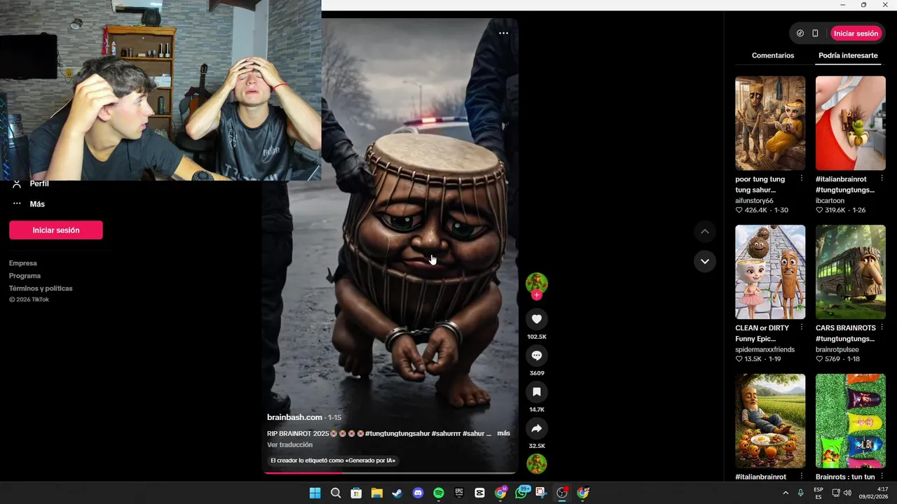Screen dimensions: 897x504
Task: Open WhatsApp from the taskbar
Action: 521,493
